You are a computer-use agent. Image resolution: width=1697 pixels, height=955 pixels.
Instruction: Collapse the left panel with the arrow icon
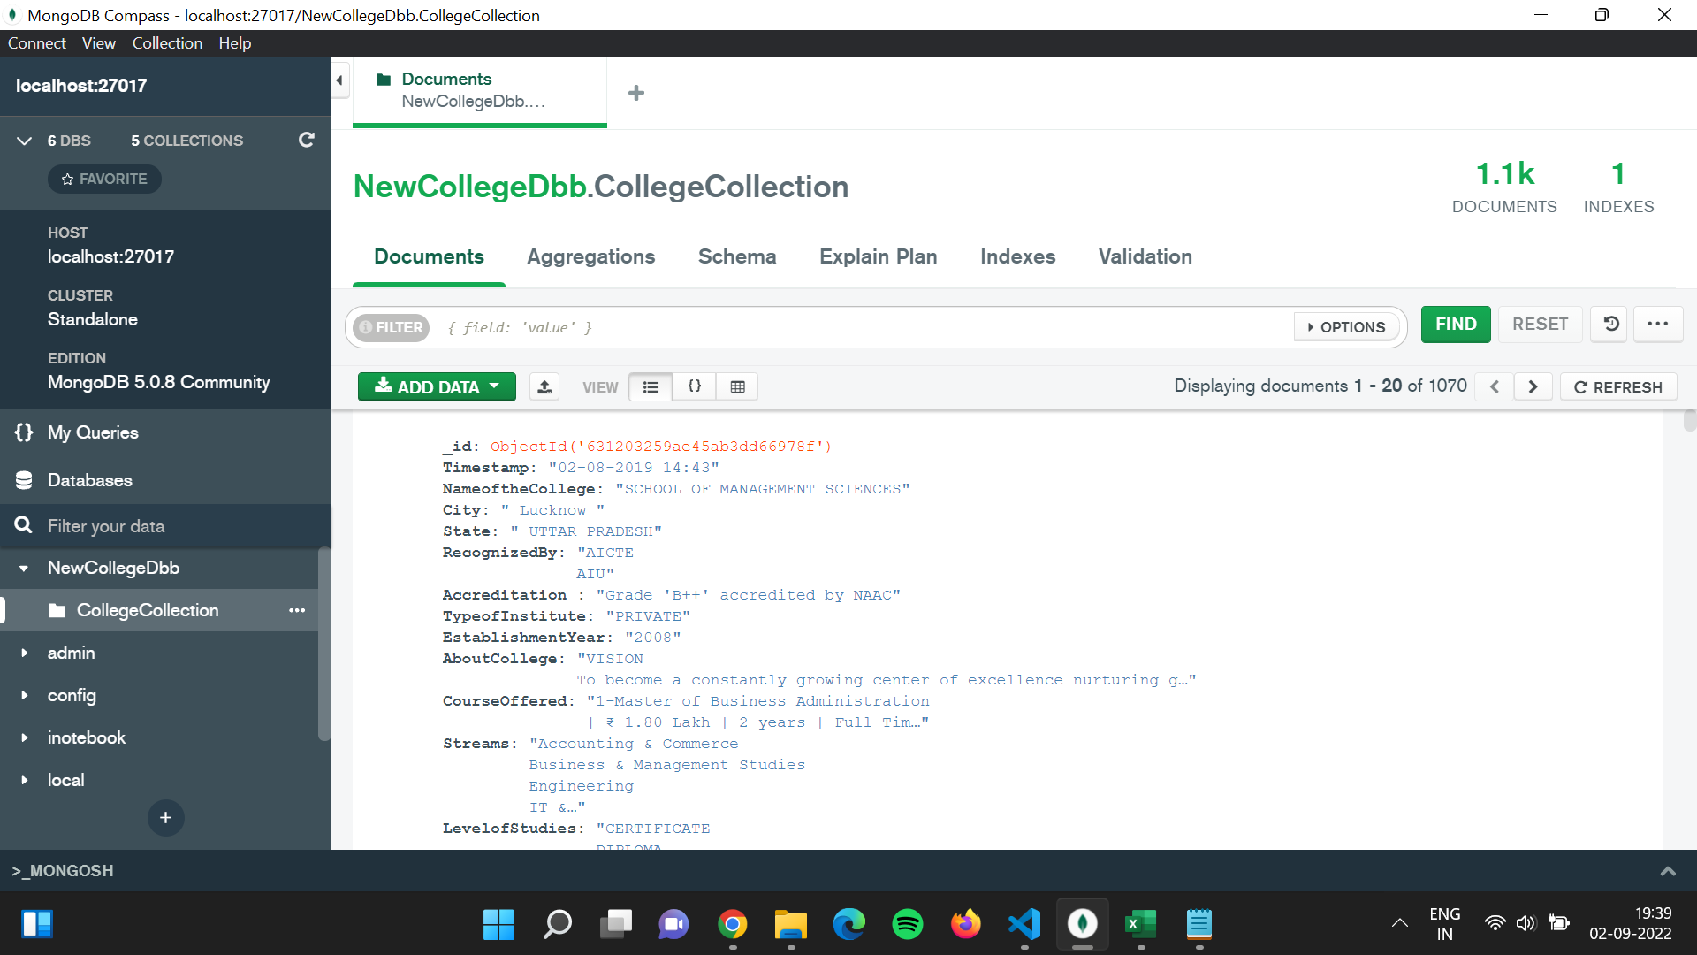(x=339, y=80)
